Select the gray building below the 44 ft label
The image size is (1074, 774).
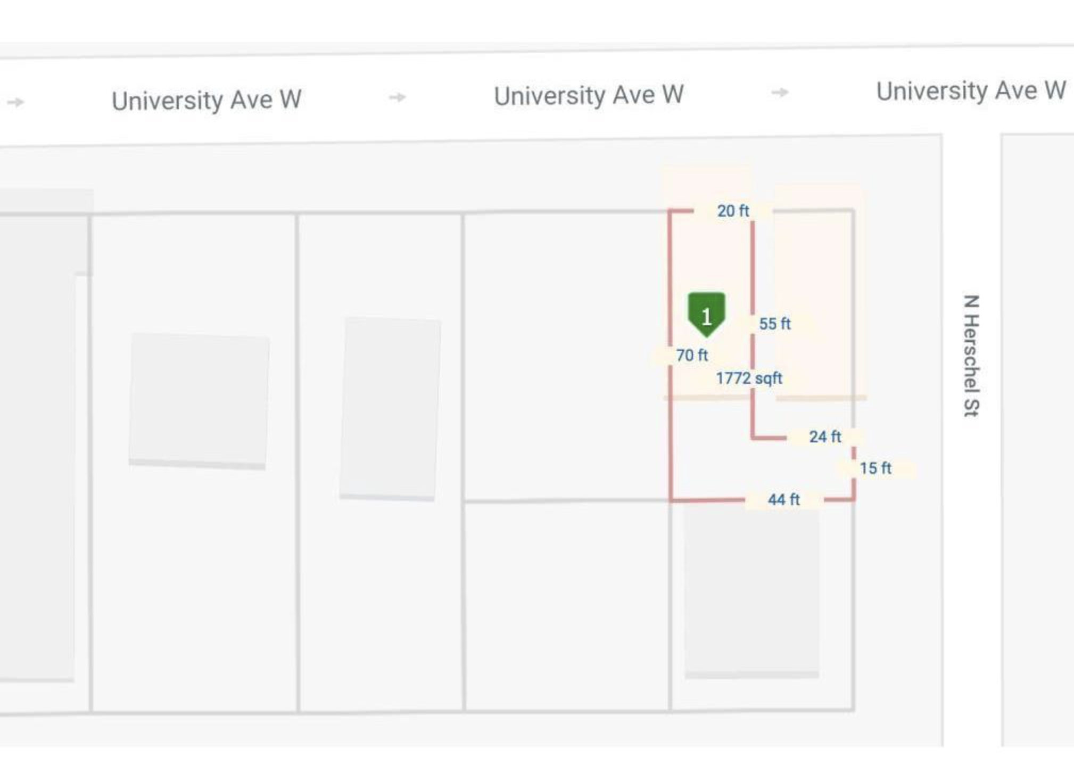751,591
